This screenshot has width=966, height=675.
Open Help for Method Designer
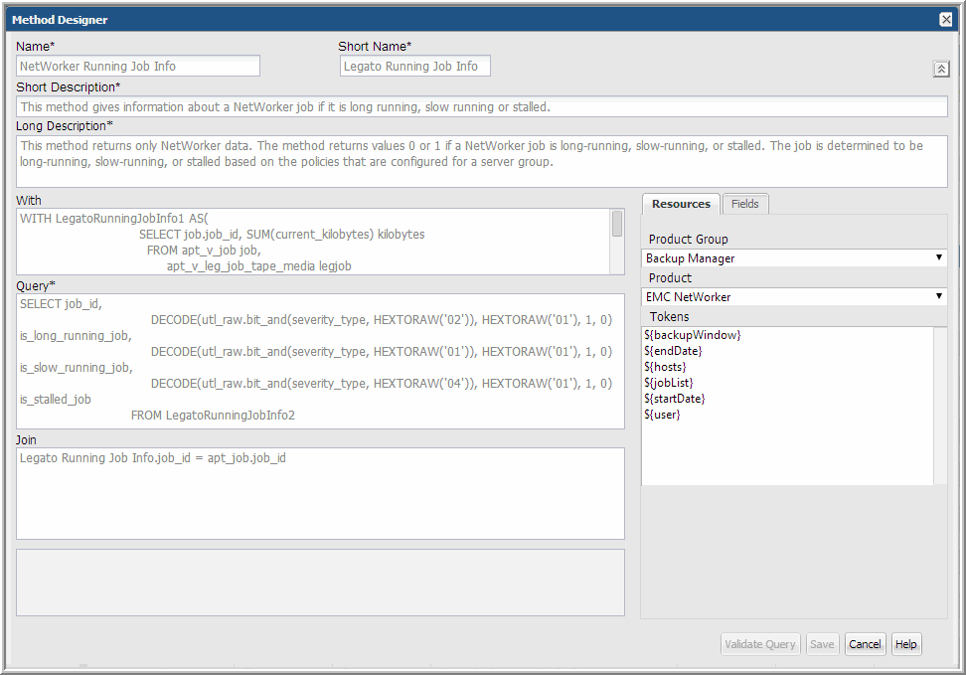905,644
